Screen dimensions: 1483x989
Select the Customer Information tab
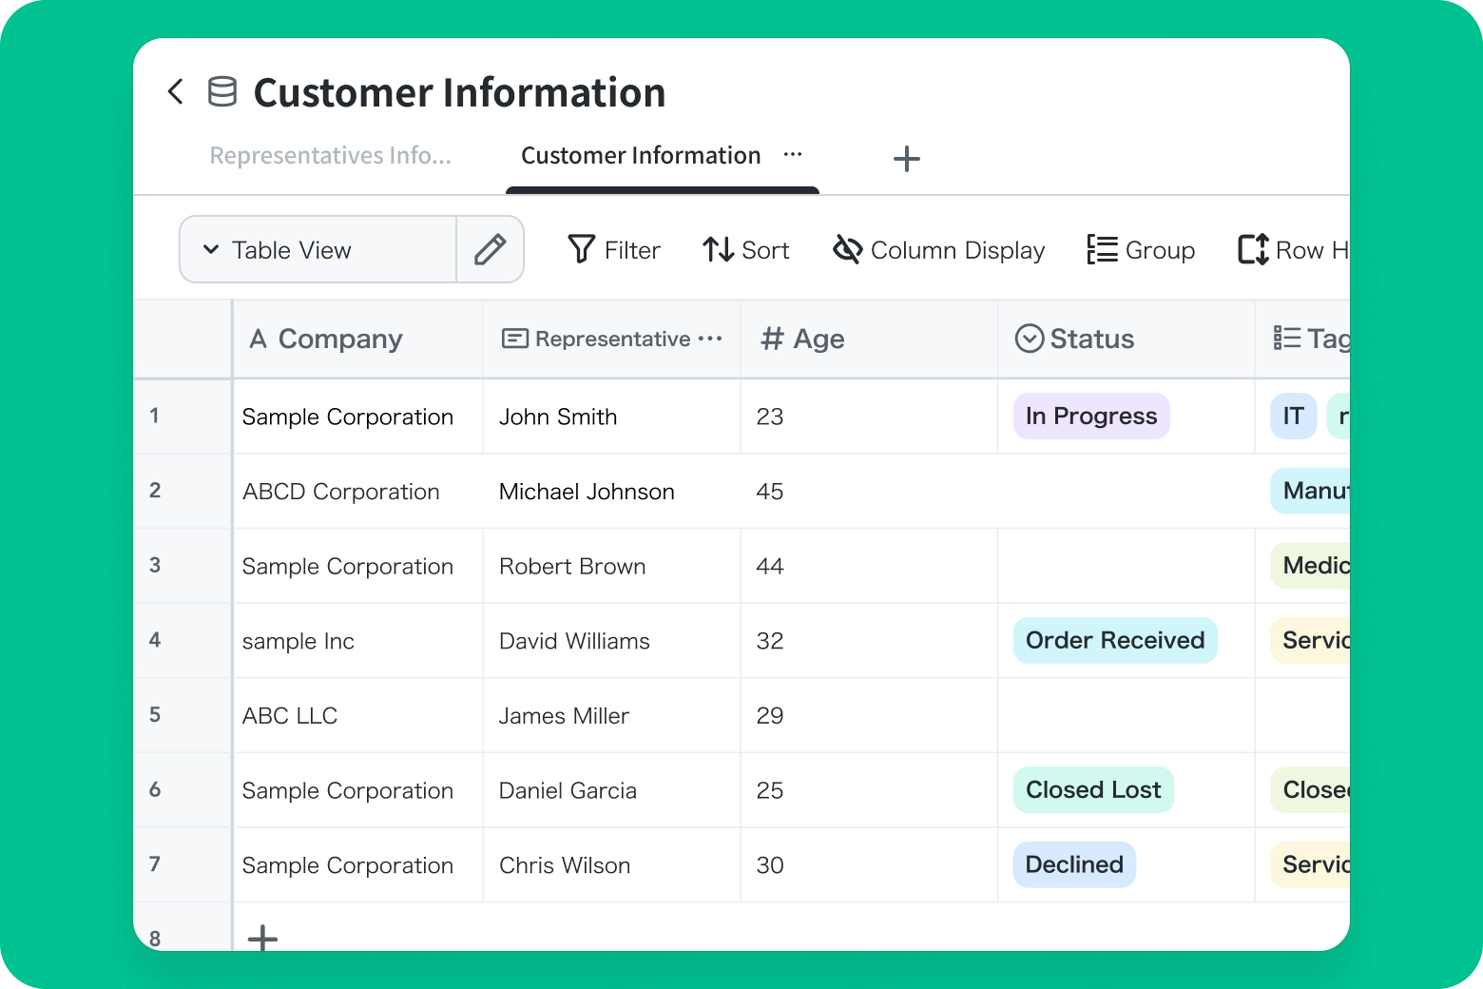641,156
